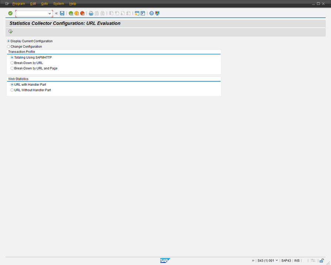The height and width of the screenshot is (265, 331).
Task: Select the Change Configuration radio button
Action: 8,46
